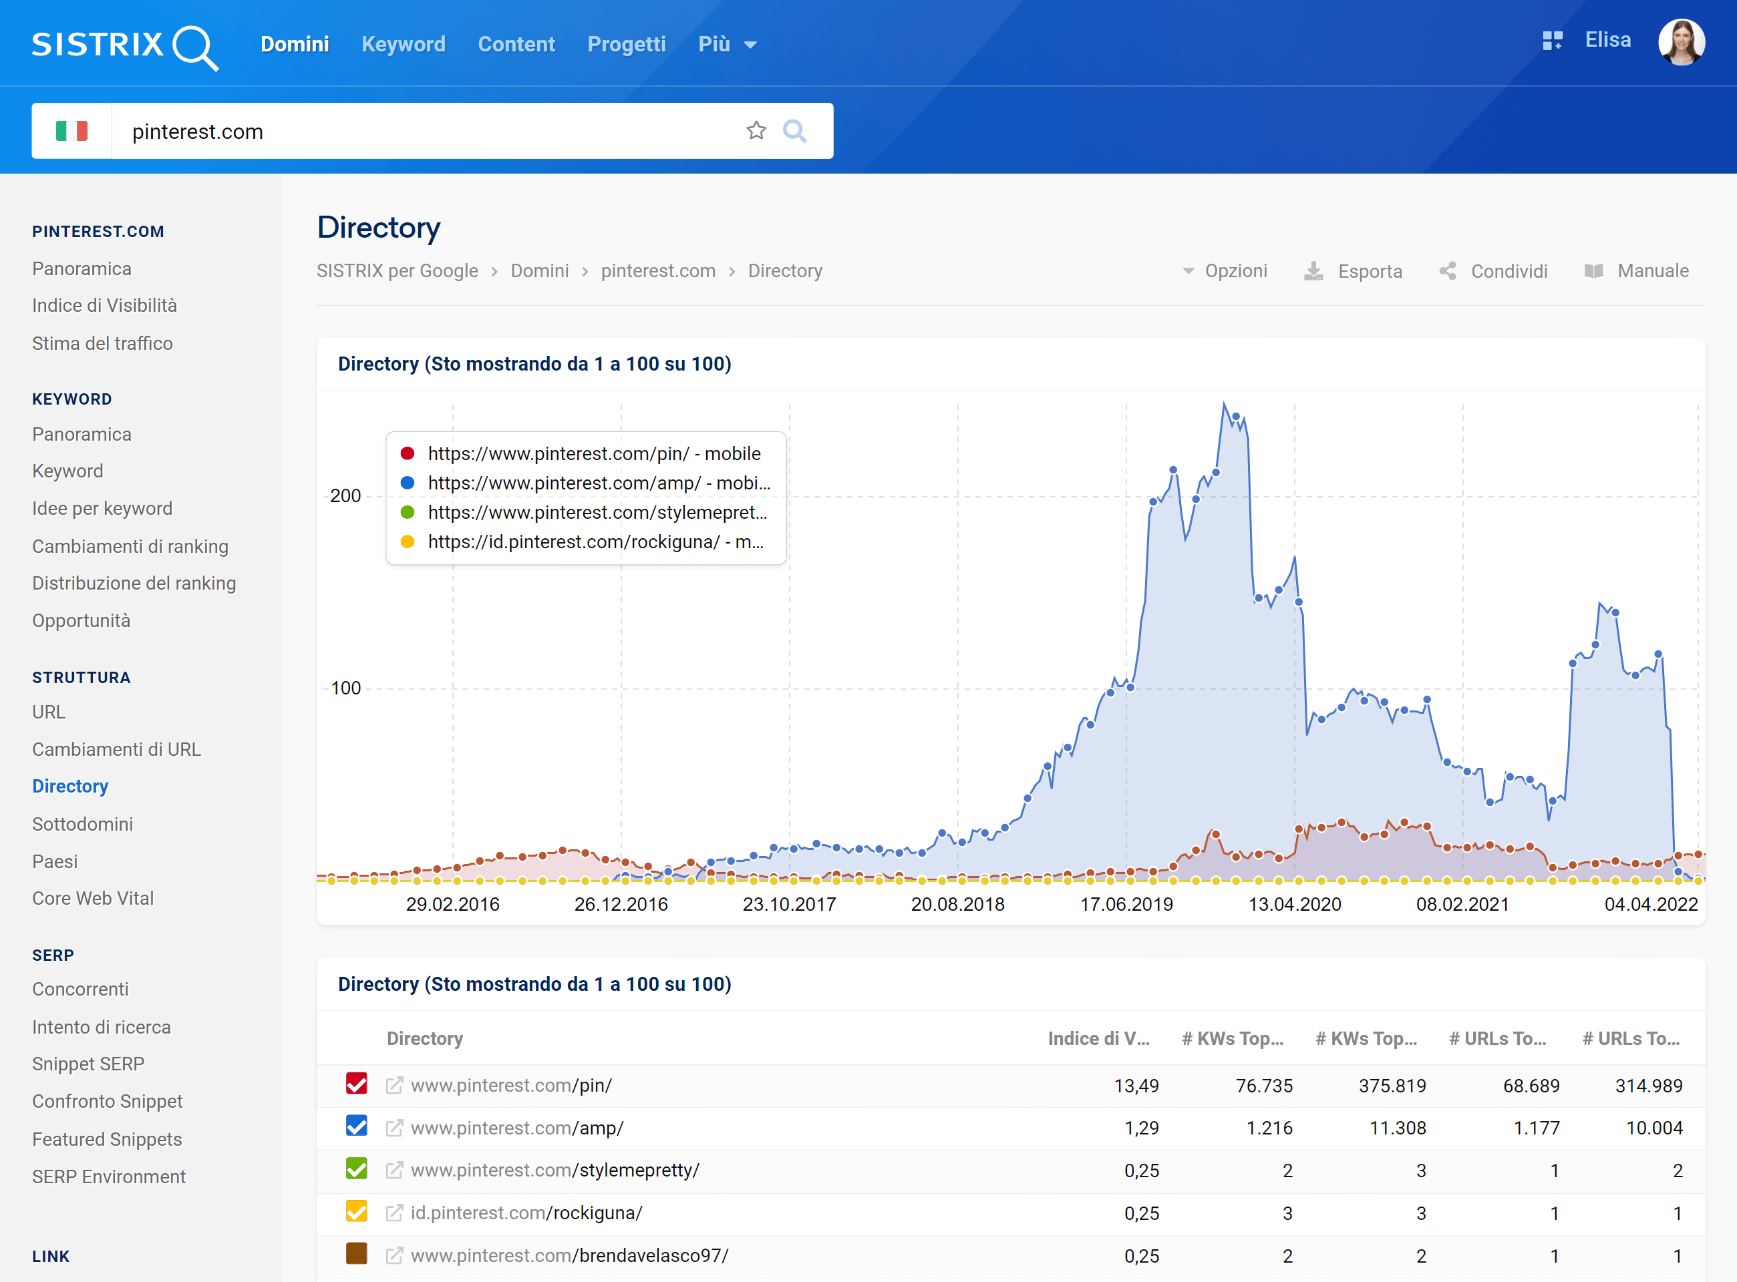Image resolution: width=1737 pixels, height=1282 pixels.
Task: Open Confronto Snippet in sidebar
Action: (108, 1101)
